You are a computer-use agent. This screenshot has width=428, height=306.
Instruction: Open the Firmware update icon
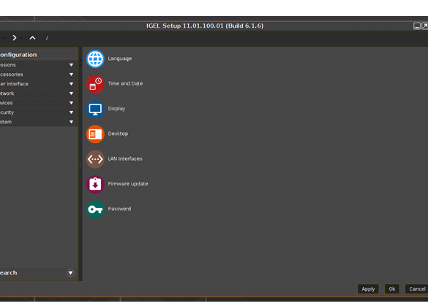tap(95, 184)
